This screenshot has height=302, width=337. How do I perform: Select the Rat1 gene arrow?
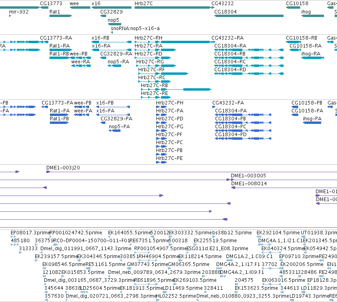coord(61,16)
